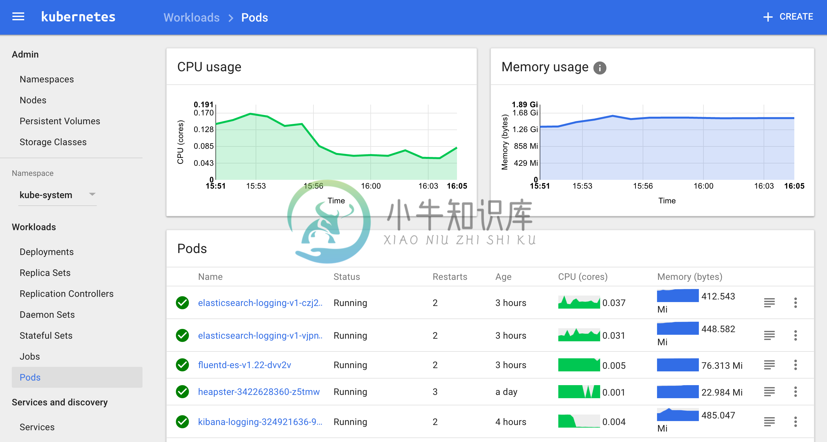View logs icon for elasticsearch-logging-v1-czj2
The image size is (827, 442).
[769, 303]
